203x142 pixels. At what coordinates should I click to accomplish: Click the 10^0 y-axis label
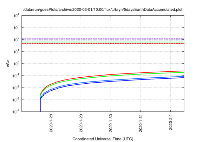click(x=16, y=64)
